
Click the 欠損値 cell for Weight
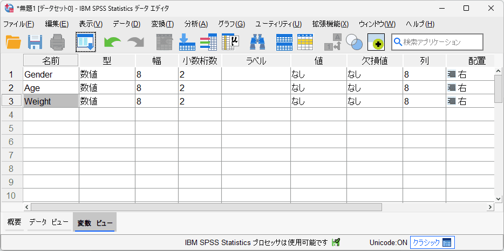click(x=375, y=101)
